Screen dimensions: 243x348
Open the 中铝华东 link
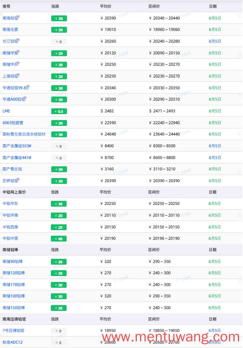(10, 203)
